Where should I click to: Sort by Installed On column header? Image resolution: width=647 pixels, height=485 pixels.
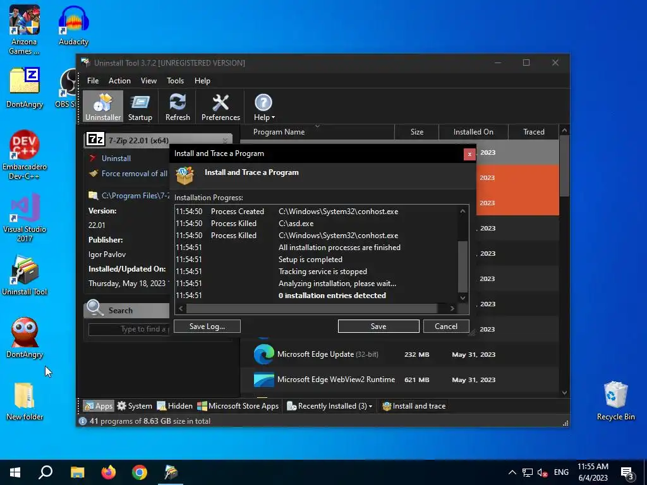point(473,132)
